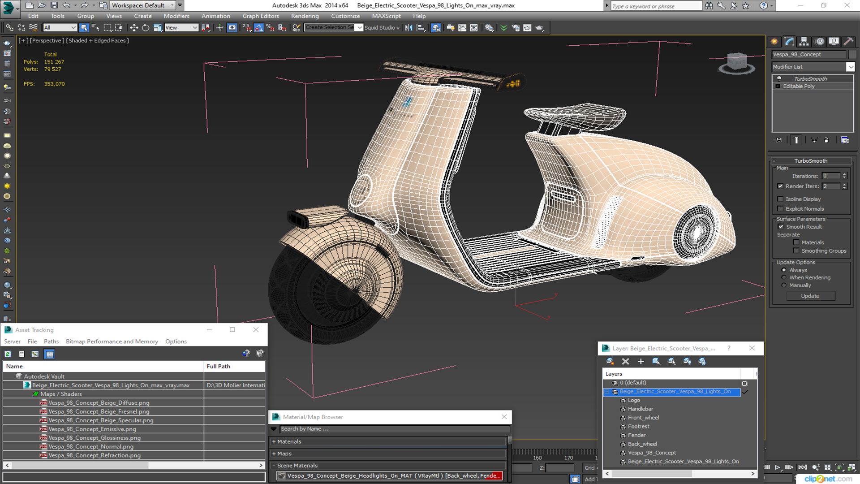Pin the modifier stack

click(779, 140)
